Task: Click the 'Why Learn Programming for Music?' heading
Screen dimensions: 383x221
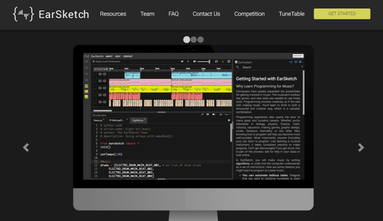Action: tap(265, 86)
